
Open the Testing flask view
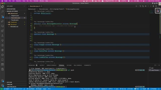coord(2,35)
